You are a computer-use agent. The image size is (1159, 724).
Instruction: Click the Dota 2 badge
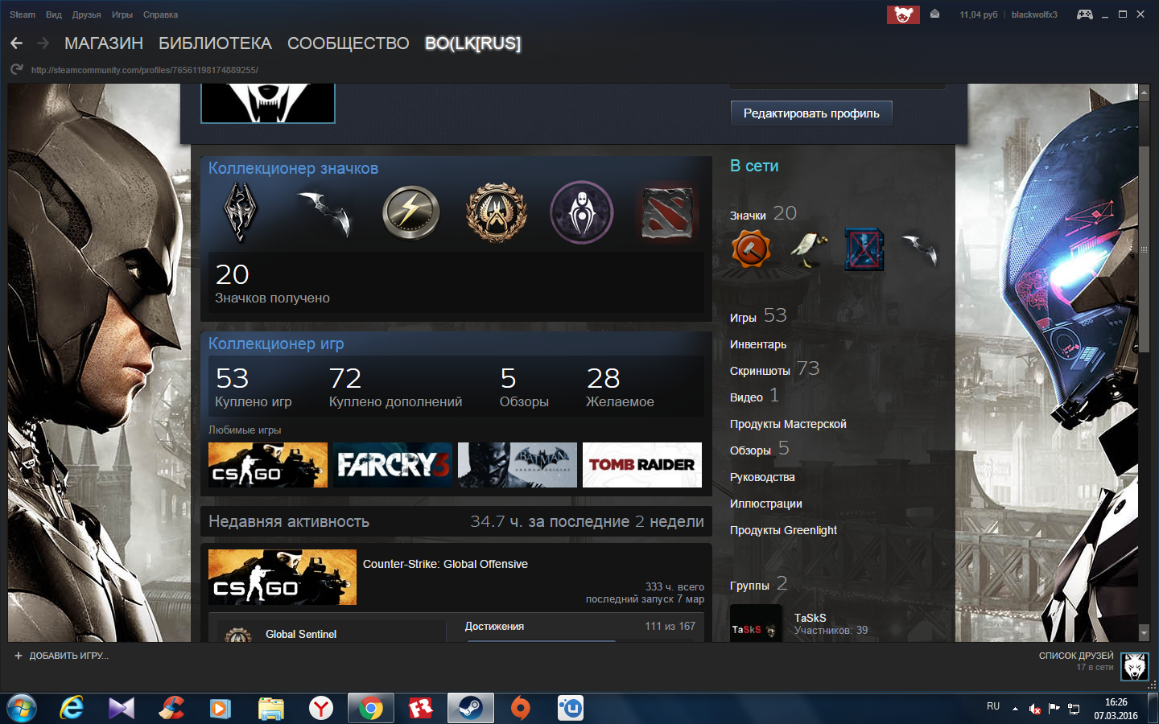666,213
